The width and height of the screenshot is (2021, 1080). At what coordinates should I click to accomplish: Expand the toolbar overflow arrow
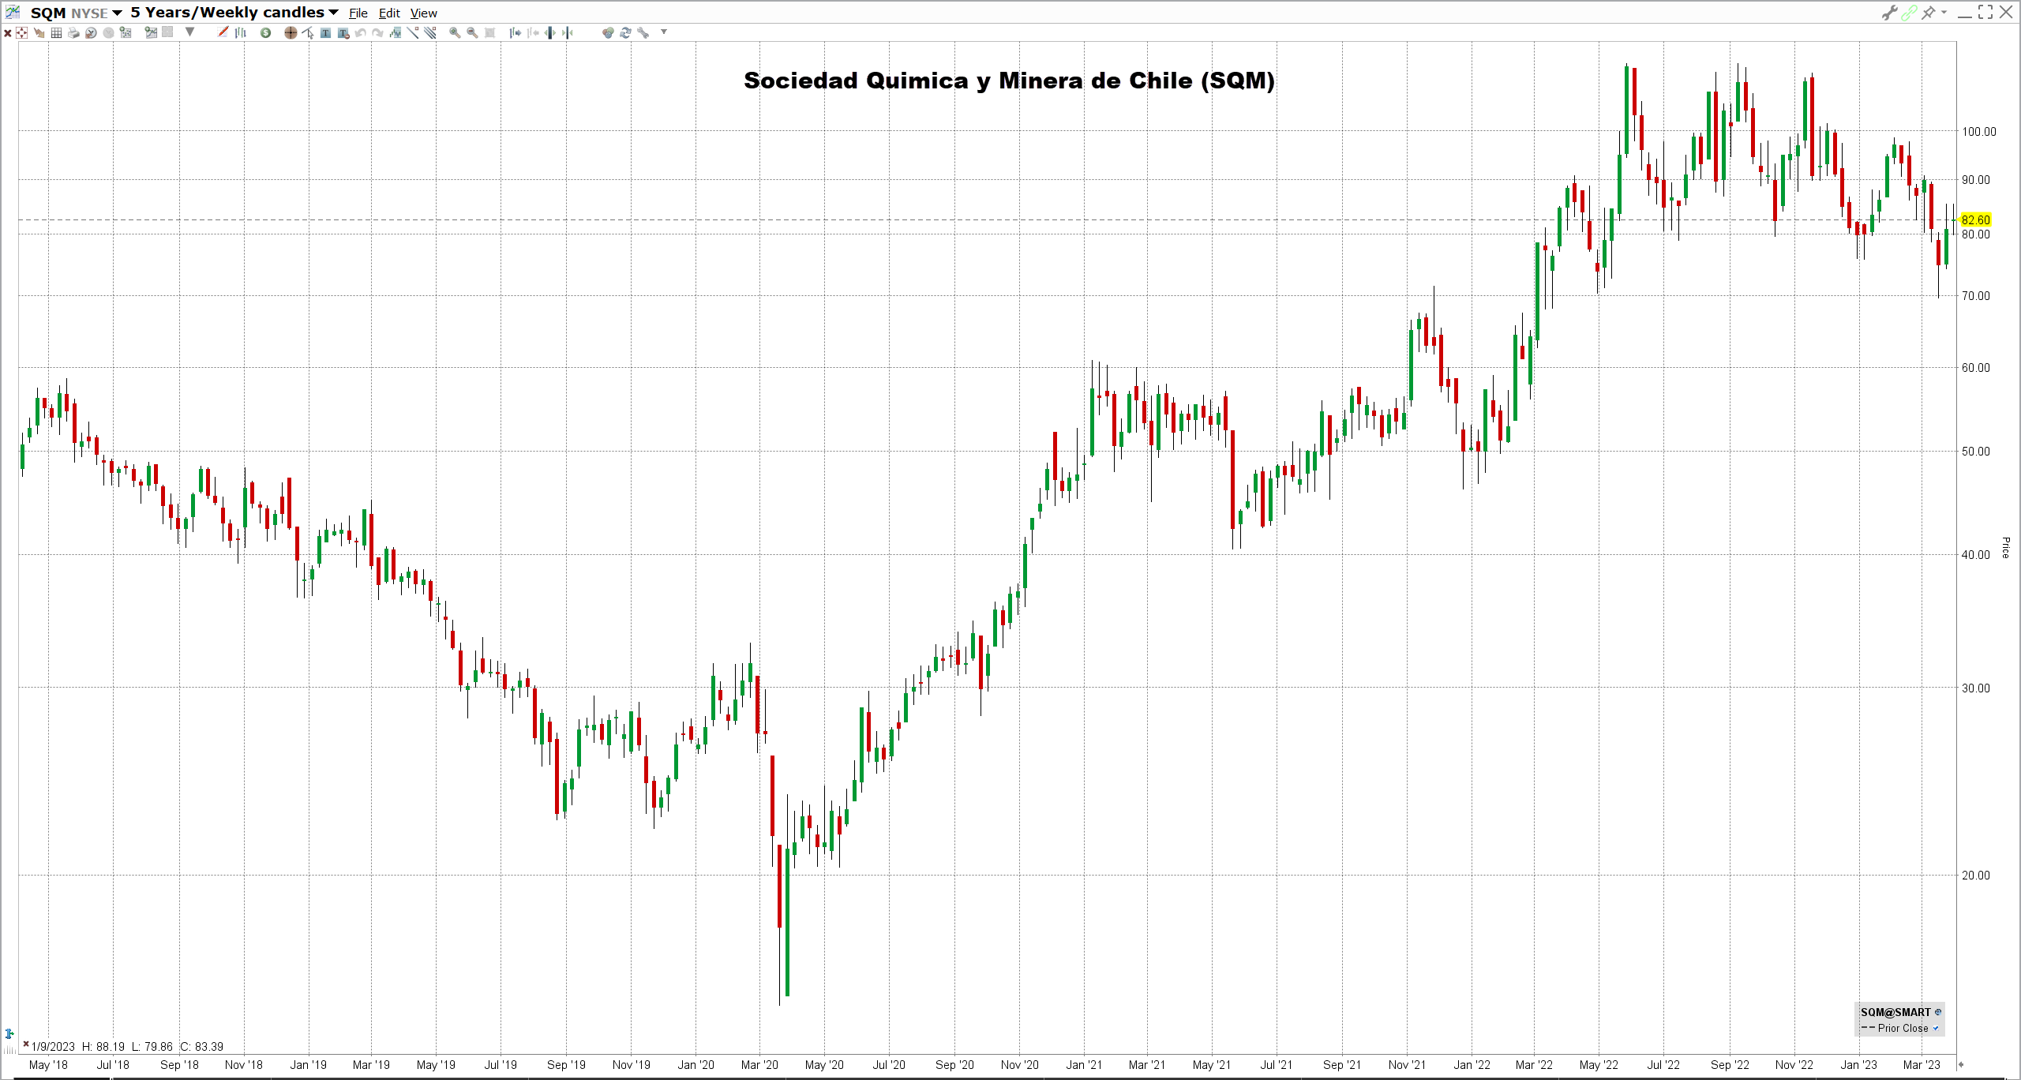pos(664,32)
